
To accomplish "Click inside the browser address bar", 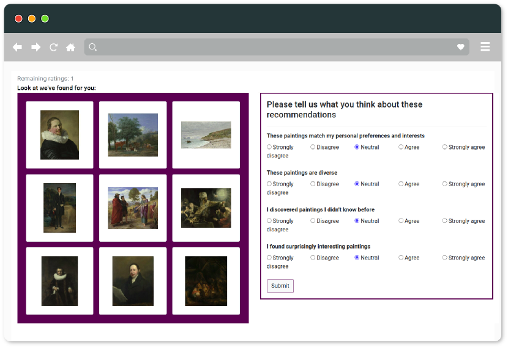I will 275,47.
